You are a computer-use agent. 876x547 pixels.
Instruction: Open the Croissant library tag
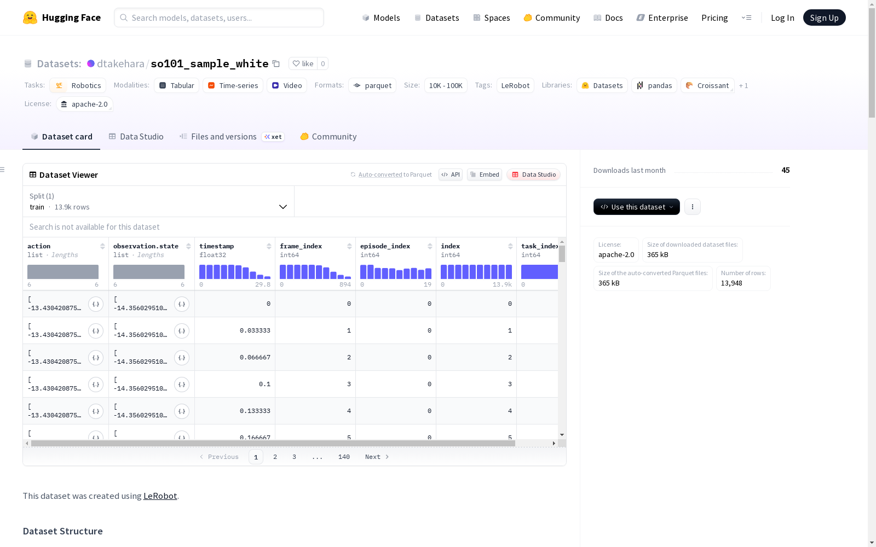point(707,85)
